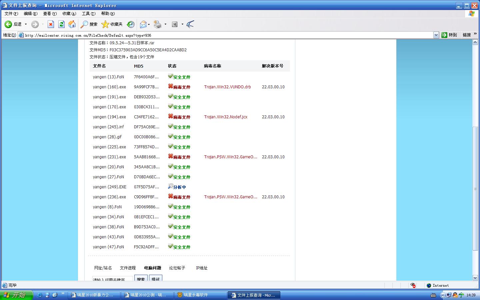
Task: Expand the address bar URL dropdown
Action: (436, 35)
